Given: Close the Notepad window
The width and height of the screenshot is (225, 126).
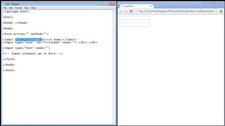Looking at the screenshot, I should (112, 4).
